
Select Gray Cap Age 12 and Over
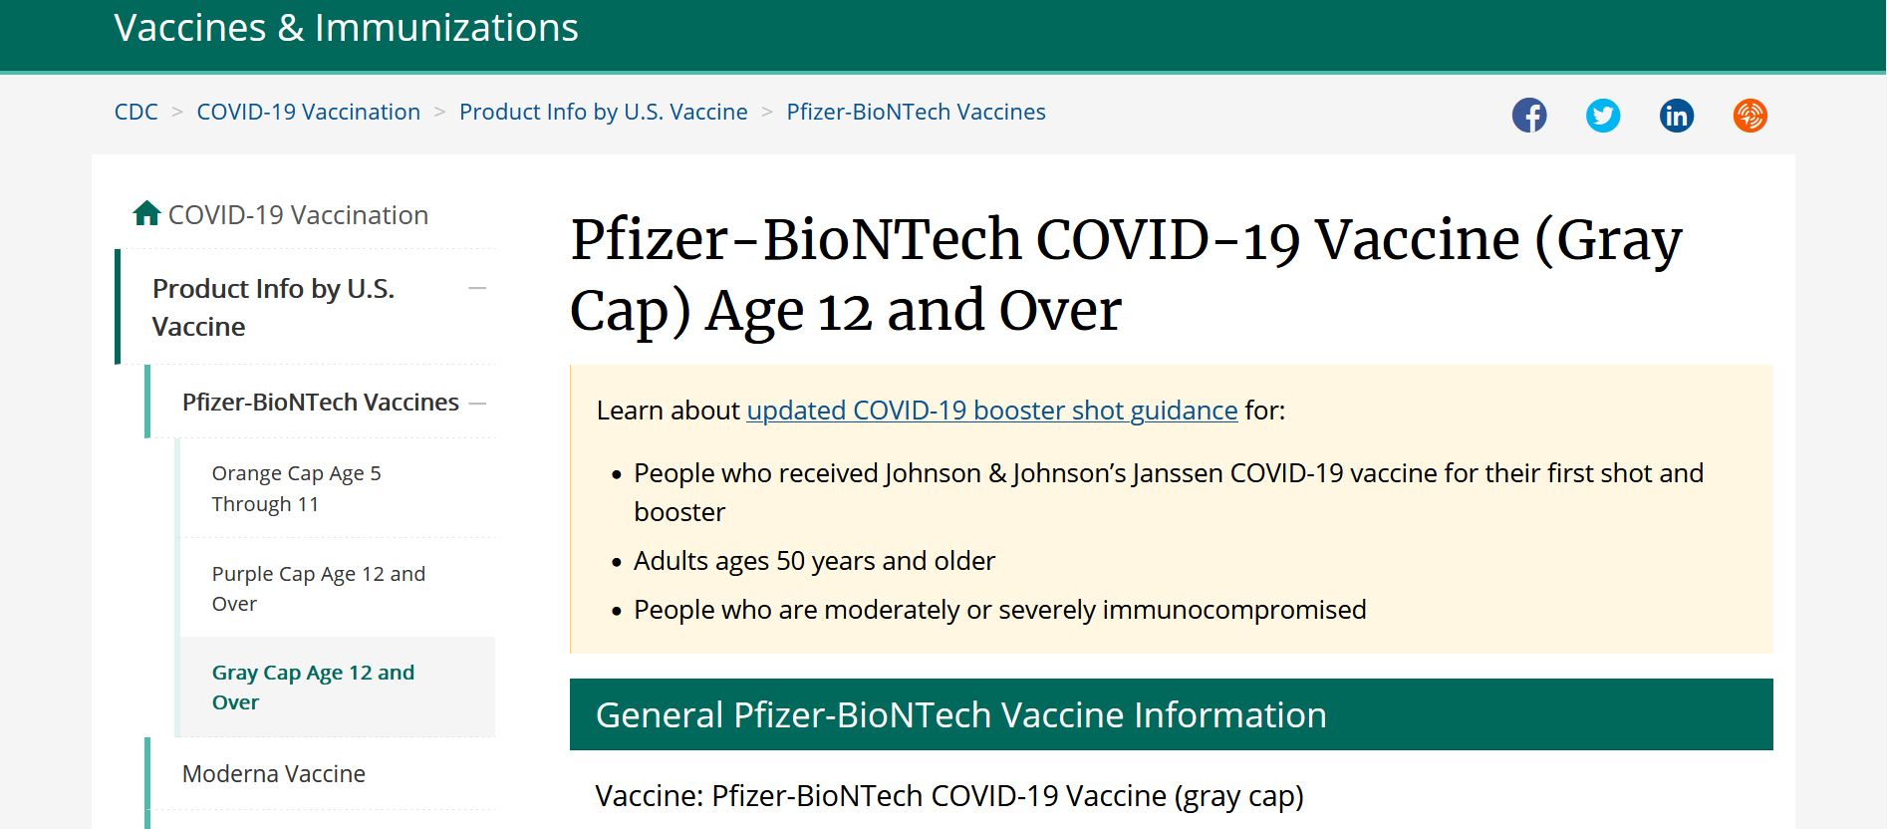click(x=314, y=688)
